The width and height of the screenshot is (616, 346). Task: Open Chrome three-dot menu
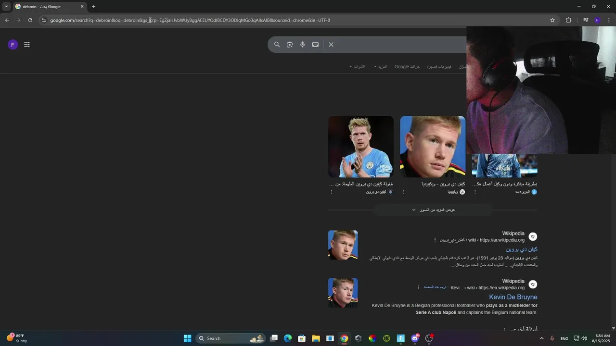pos(609,20)
